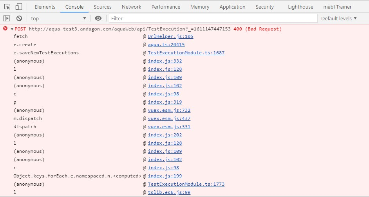This screenshot has width=369, height=197.
Task: Click into the Filter input field
Action: [213, 18]
